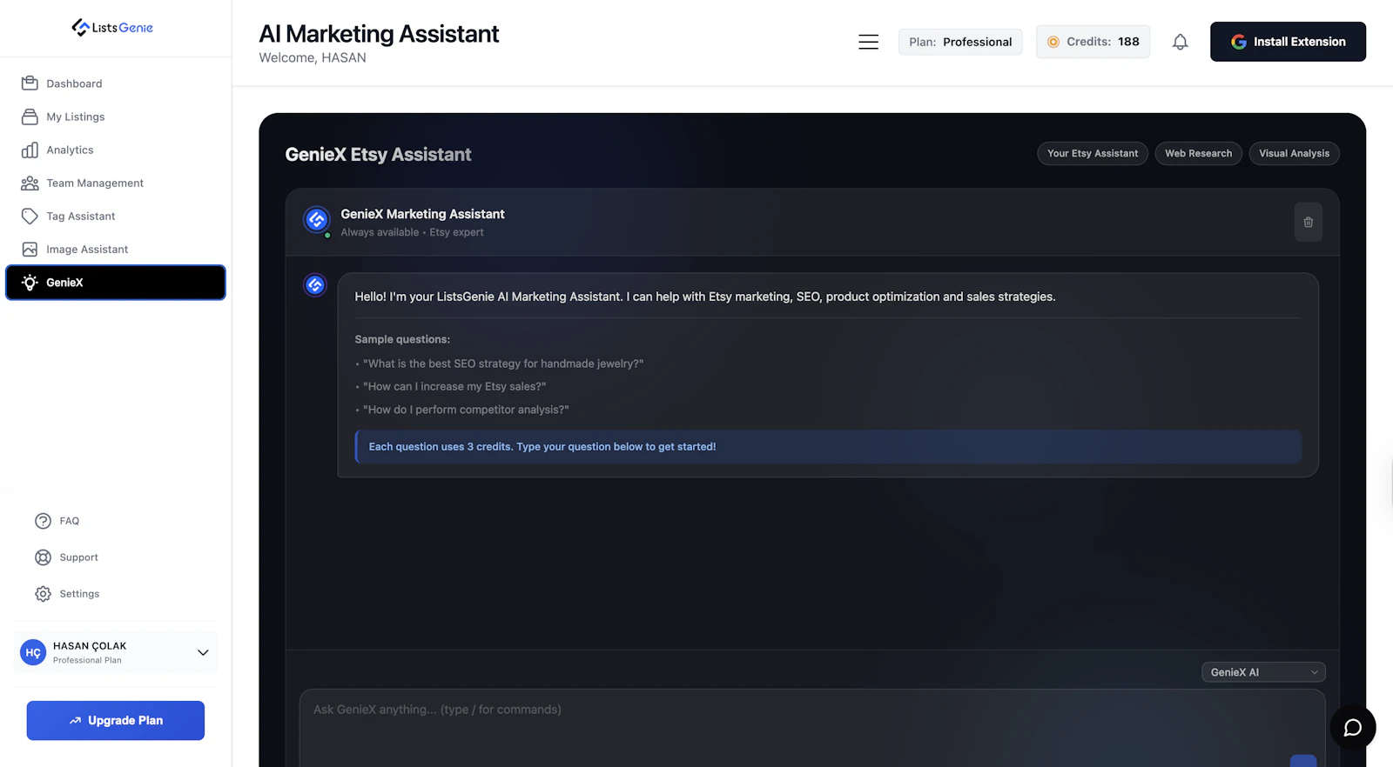Click the increase Etsy sales sample question

(454, 386)
